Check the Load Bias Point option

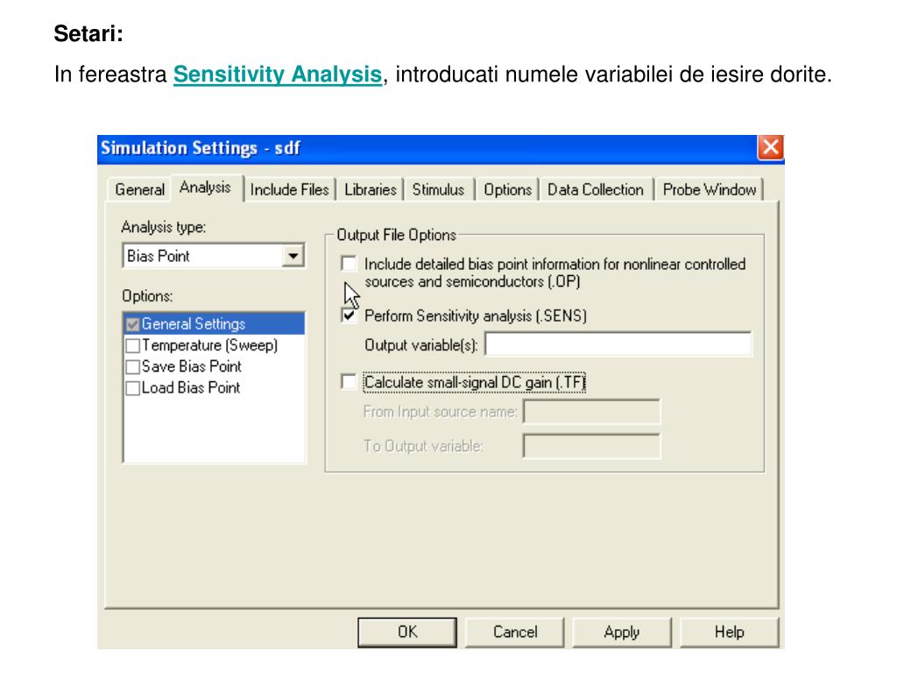133,388
